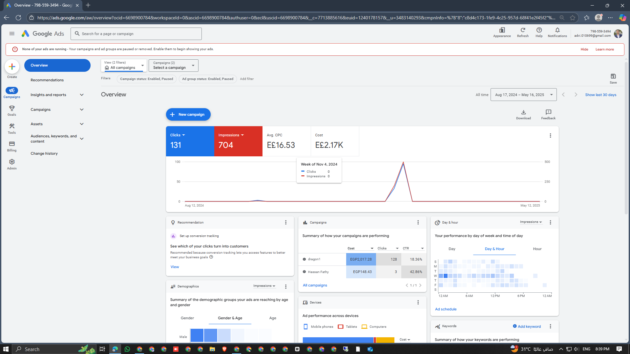
Task: Open the All campaigns view dropdown
Action: tap(124, 65)
